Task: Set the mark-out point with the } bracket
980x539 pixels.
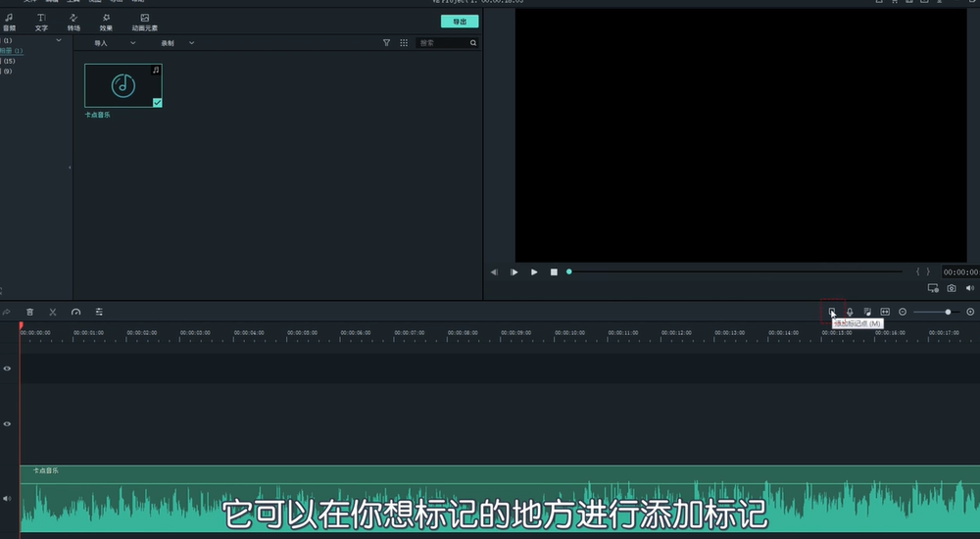Action: tap(928, 271)
